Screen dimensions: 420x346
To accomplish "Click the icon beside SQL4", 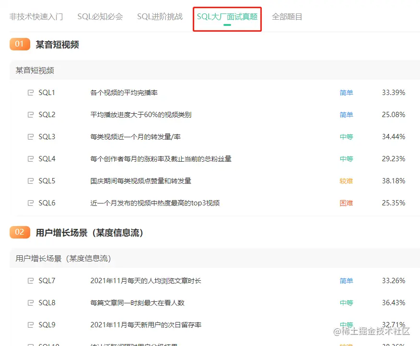I will point(31,159).
